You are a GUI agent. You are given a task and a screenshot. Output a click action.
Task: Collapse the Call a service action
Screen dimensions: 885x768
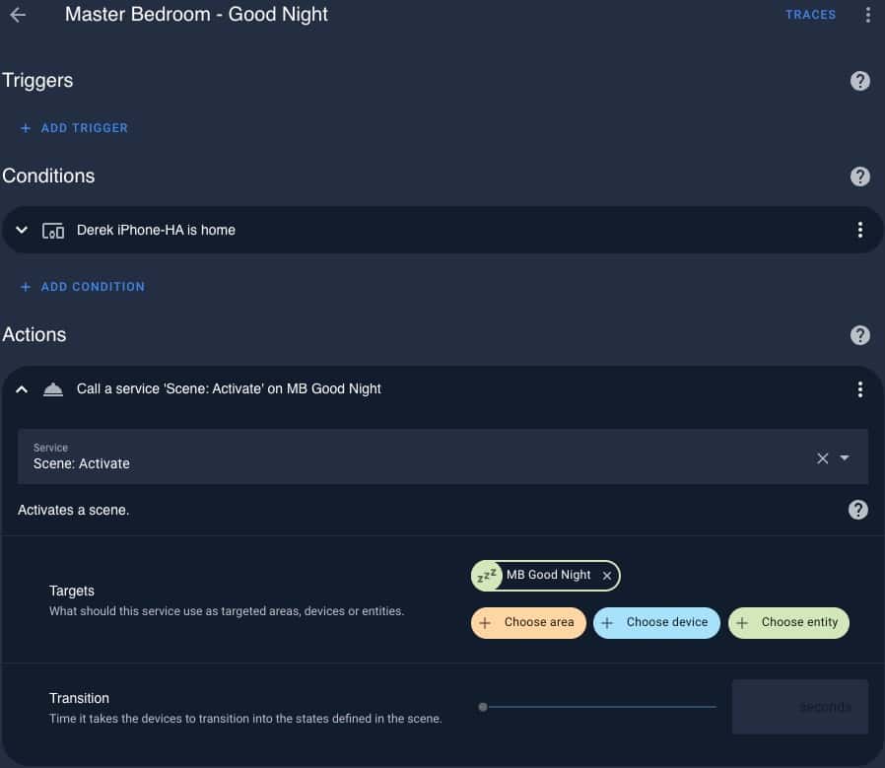pos(22,389)
